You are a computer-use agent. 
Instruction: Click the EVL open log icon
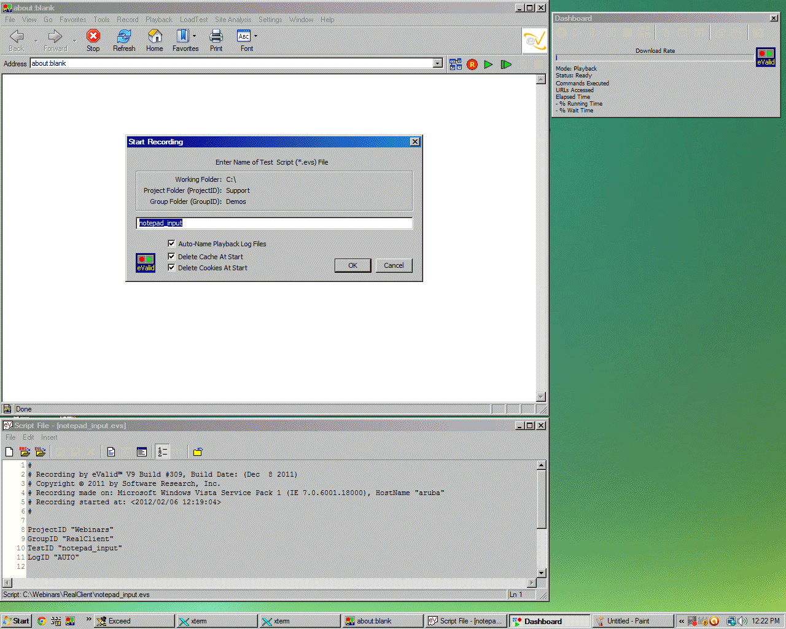pos(41,452)
